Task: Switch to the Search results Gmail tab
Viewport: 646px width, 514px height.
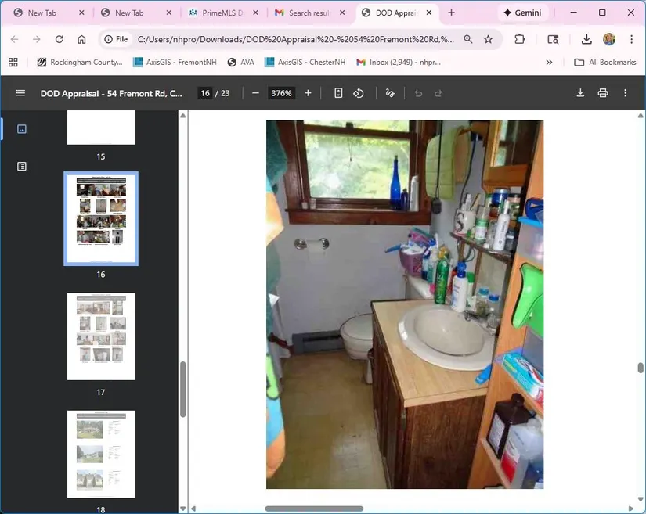Action: [x=309, y=13]
